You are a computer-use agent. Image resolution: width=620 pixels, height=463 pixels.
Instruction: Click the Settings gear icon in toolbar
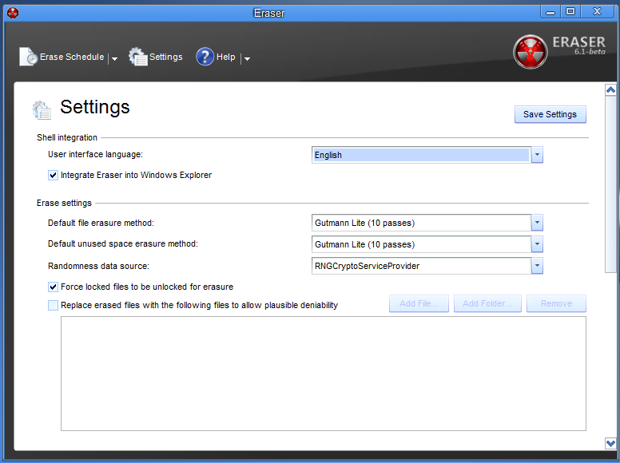[x=138, y=57]
